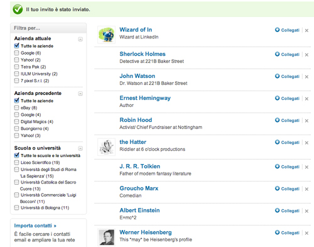The width and height of the screenshot is (314, 247).
Task: Dismiss the Wizard of In suggestion
Action: click(306, 31)
